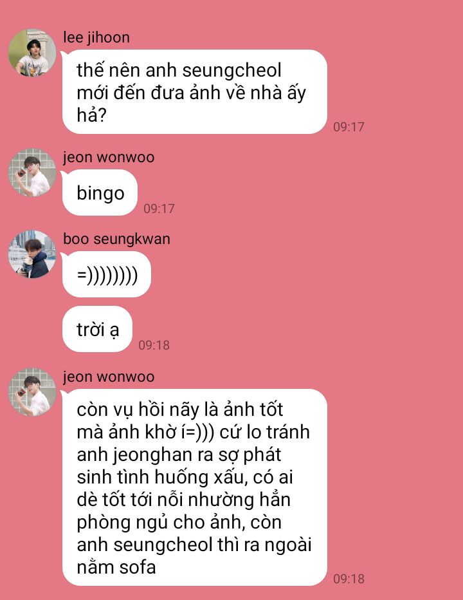This screenshot has width=463, height=600.
Task: Click jeon wonwoo name above bingo bubble
Action: (109, 157)
